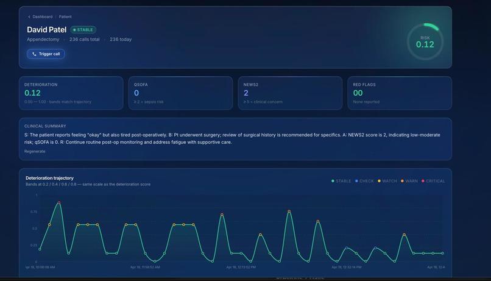Viewport: 491px width, 281px height.
Task: Click the 10:06:08 AM time axis label
Action: coord(40,267)
